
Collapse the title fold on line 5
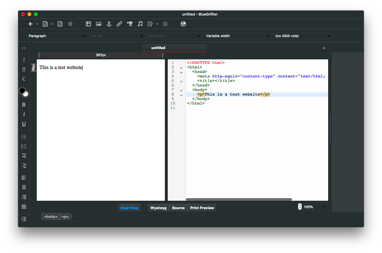(181, 82)
